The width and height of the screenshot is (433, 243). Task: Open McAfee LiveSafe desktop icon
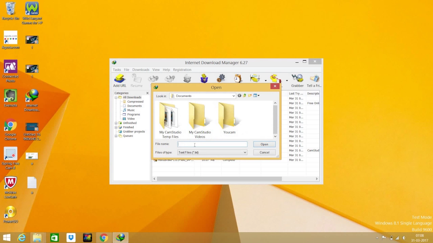(x=10, y=188)
